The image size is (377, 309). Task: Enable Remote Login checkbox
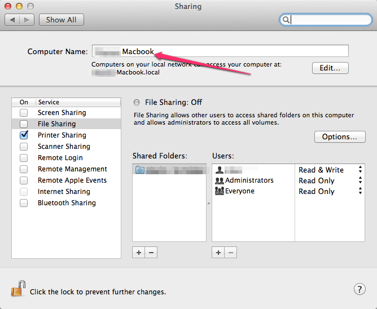coord(24,158)
